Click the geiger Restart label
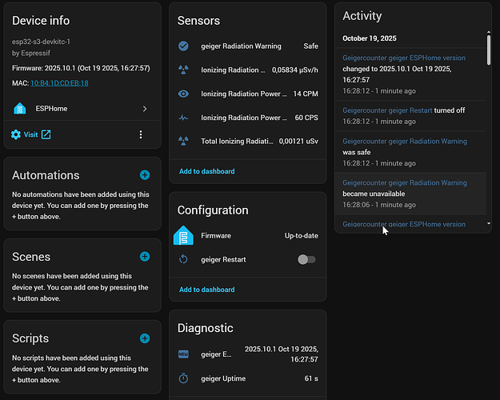 [223, 260]
